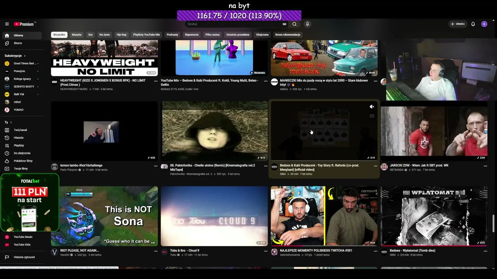Screen dimensions: 497x279
Task: Open the account avatar menu
Action: (x=484, y=24)
